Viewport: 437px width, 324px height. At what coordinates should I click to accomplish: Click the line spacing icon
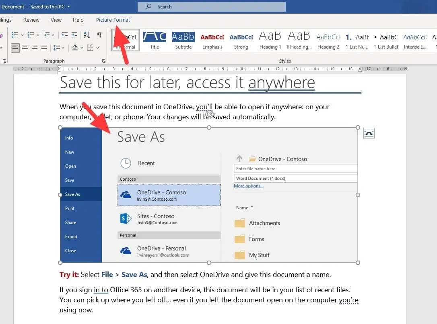[x=57, y=48]
